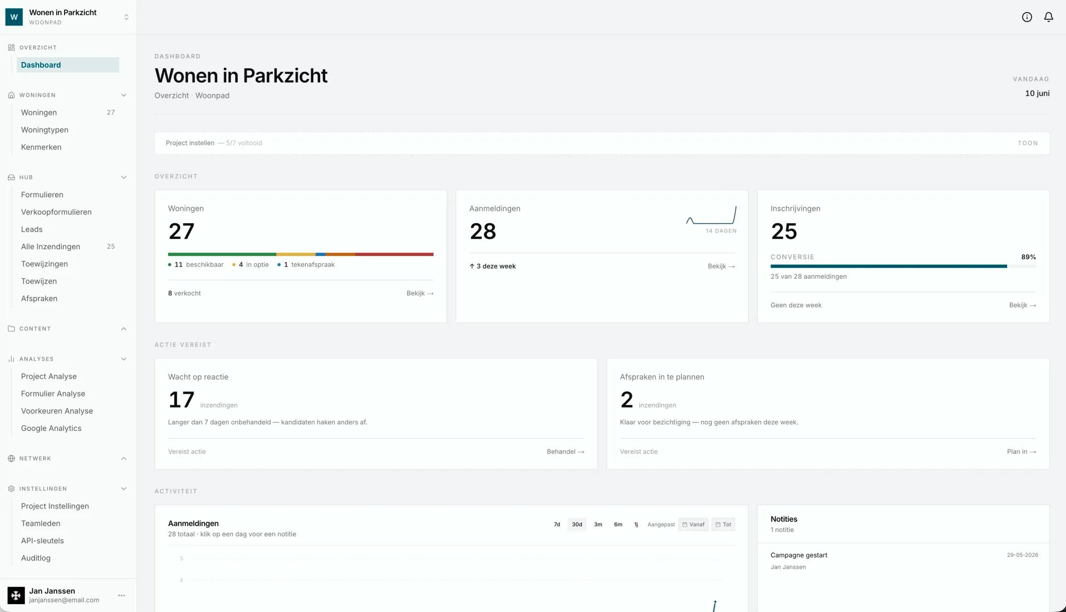Viewport: 1066px width, 612px height.
Task: Open Kenmerken in the sidebar
Action: pos(68,147)
